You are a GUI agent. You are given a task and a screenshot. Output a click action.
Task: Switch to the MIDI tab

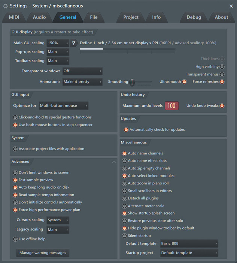pyautogui.click(x=14, y=17)
